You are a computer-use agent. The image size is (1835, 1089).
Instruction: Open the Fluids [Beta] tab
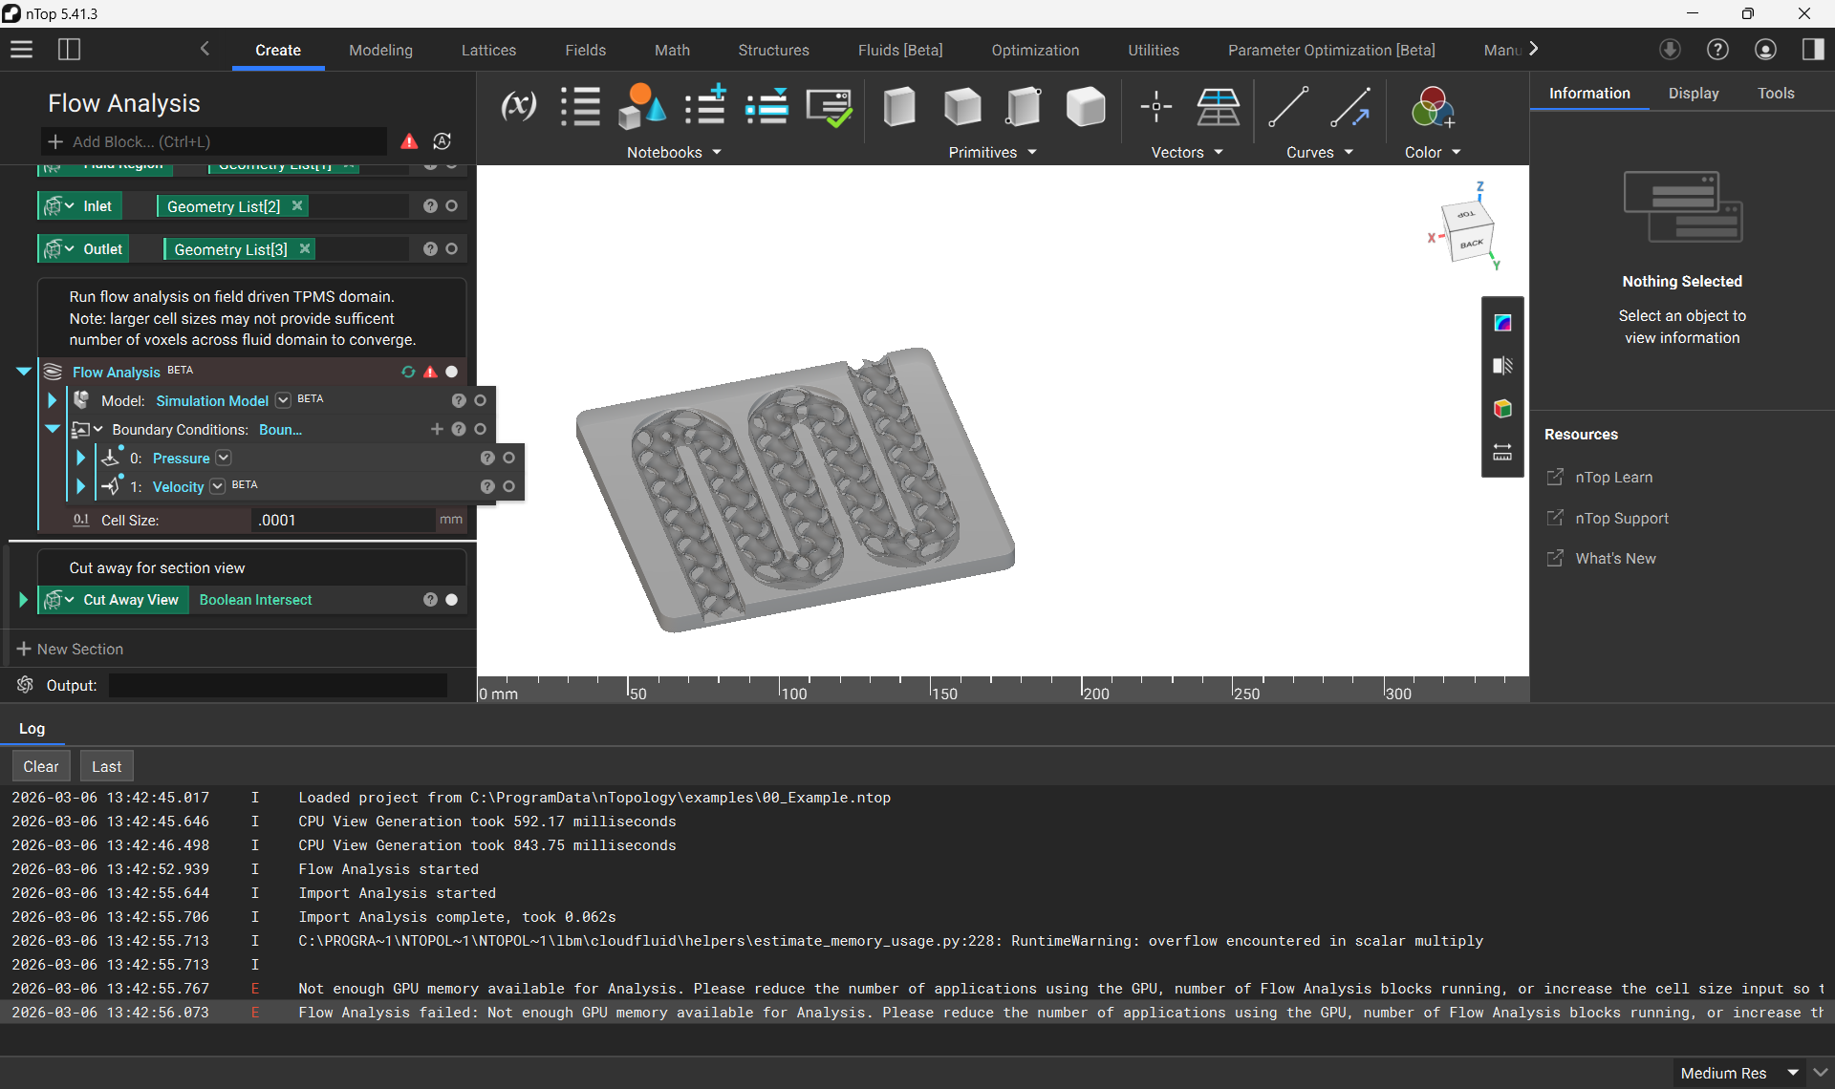click(x=899, y=50)
